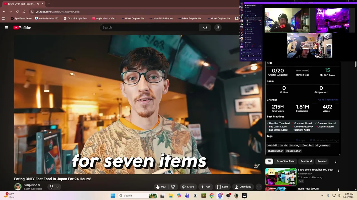Screen dimensions: 357x200
Task: Click the video player to pause
Action: 138,104
